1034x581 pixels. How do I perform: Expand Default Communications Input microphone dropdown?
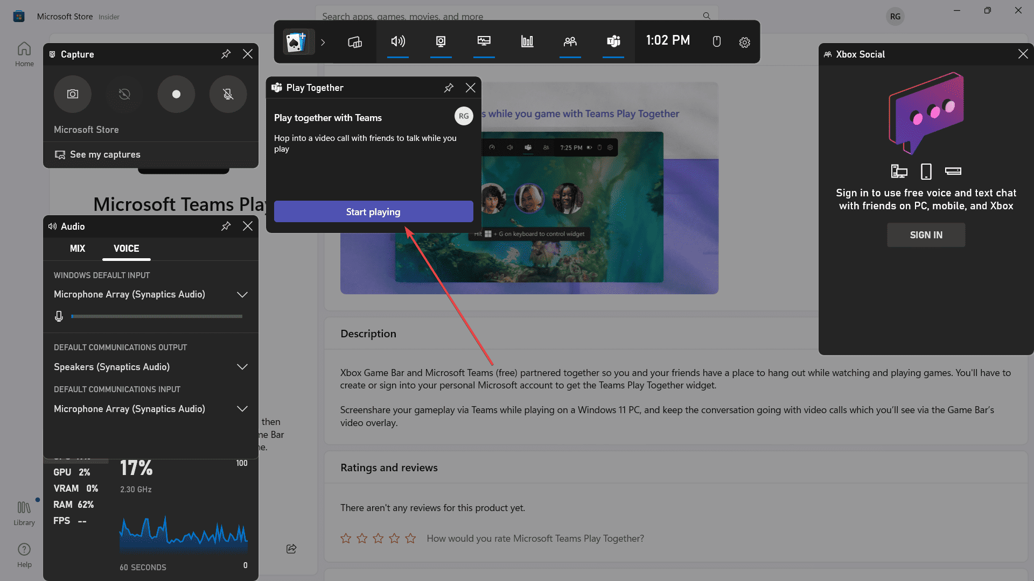pos(241,409)
